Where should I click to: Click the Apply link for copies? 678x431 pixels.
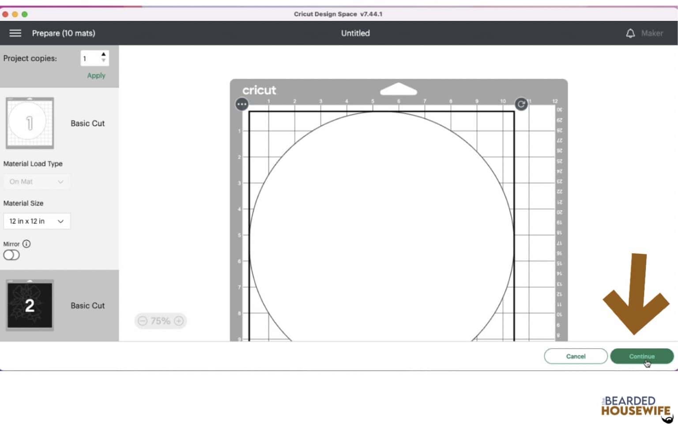click(96, 76)
